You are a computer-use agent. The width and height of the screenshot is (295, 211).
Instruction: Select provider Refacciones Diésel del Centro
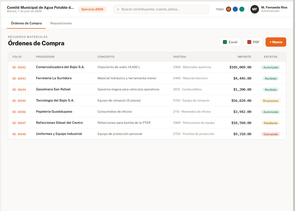(59, 122)
